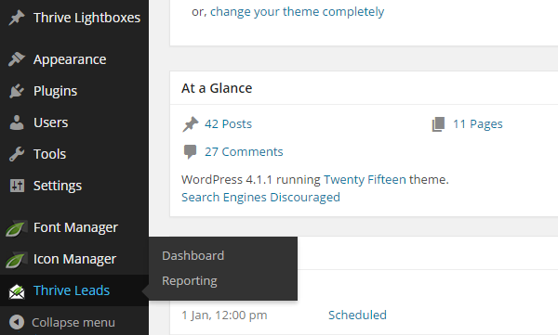558x335 pixels.
Task: Click Search Engines Discouraged link
Action: (x=260, y=198)
